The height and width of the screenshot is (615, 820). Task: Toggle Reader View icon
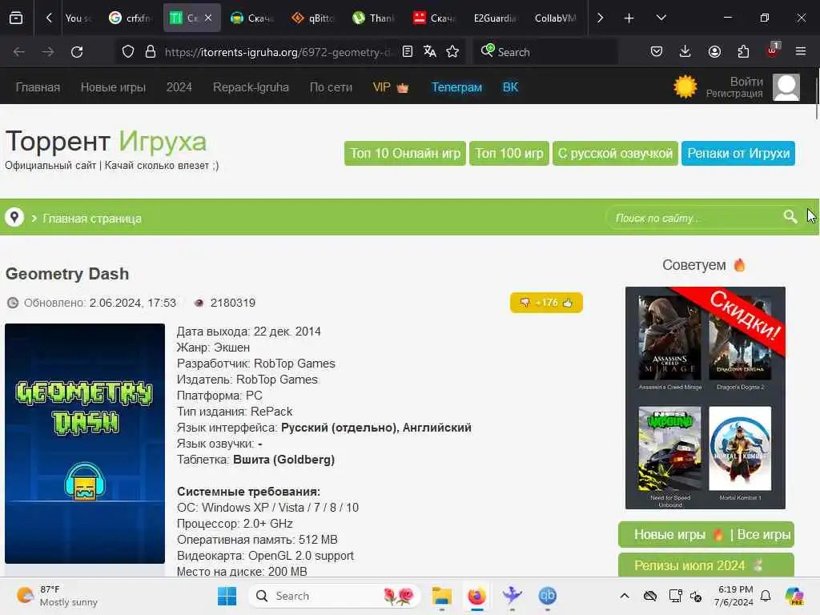[x=408, y=51]
